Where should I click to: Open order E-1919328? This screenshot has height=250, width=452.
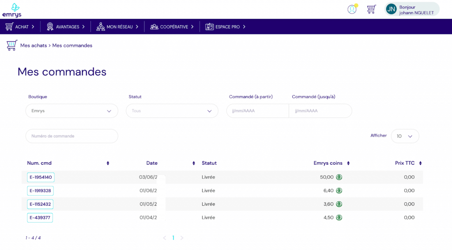[40, 191]
